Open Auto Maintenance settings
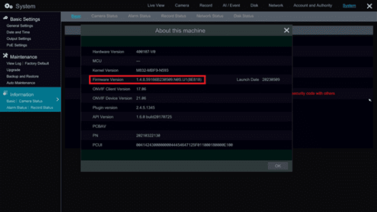Viewport: 377px width, 212px height. pos(21,83)
